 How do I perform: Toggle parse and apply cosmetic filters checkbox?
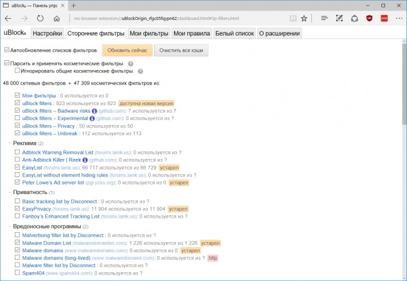point(7,63)
